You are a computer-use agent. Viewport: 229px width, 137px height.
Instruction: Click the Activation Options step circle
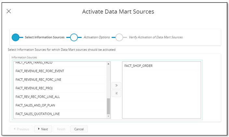[74, 37]
